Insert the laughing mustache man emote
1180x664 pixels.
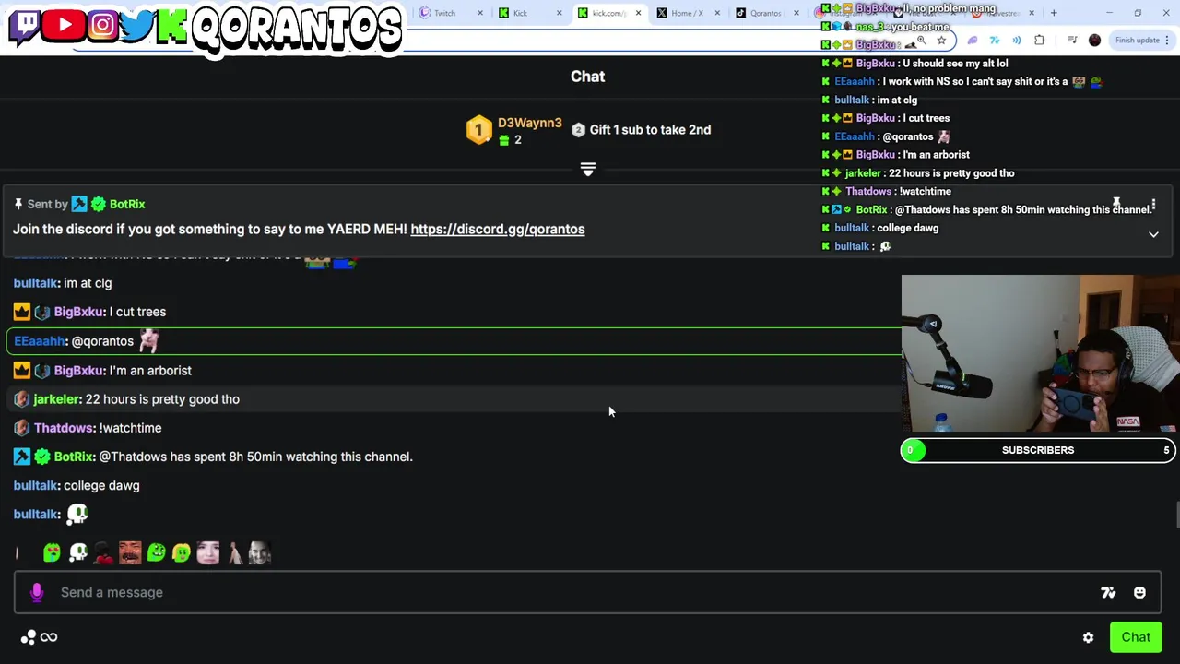pyautogui.click(x=130, y=553)
